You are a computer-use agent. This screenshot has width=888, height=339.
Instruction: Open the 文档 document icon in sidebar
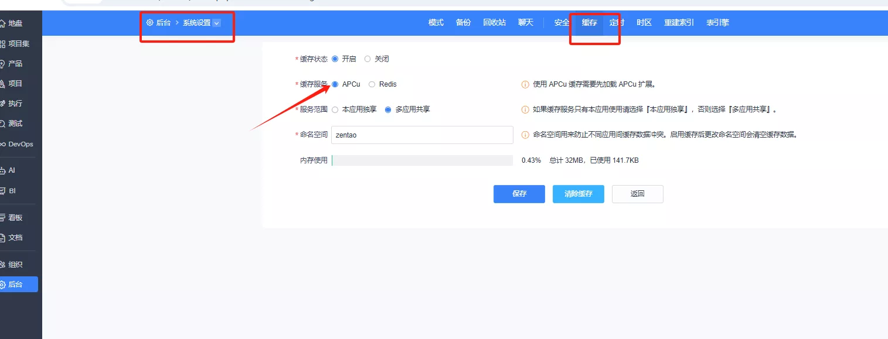[x=2, y=238]
